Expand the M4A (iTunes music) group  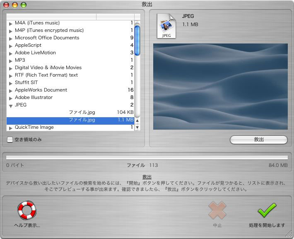tap(11, 24)
